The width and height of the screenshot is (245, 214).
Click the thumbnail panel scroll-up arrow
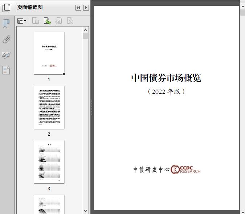click(x=85, y=30)
